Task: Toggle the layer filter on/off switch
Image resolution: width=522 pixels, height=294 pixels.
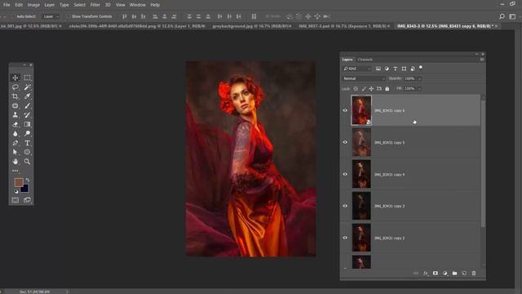Action: coord(421,68)
